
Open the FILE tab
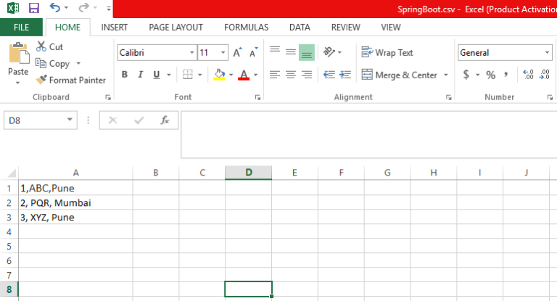click(x=21, y=28)
